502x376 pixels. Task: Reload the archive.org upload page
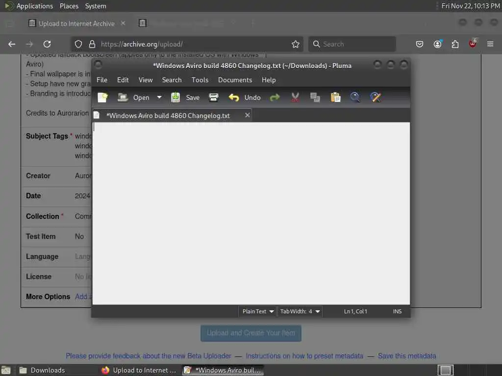coord(47,44)
